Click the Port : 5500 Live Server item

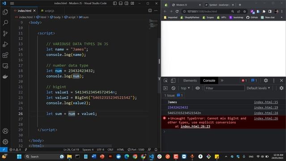pos(136,150)
